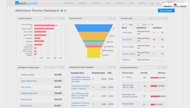Go to first page of Top New Leads
190x108 pixels.
pyautogui.click(x=123, y=25)
